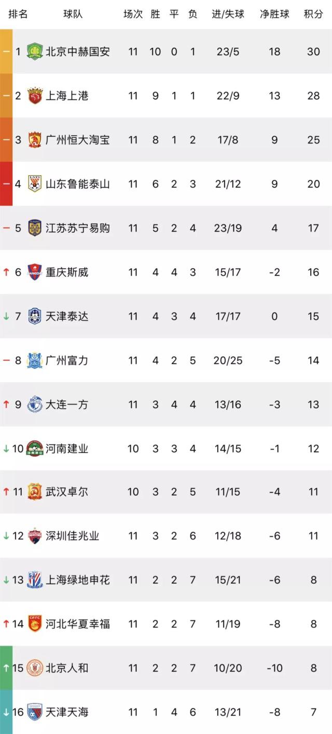332x734 pixels.
Task: Select the 进/失球 column header
Action: tap(228, 14)
